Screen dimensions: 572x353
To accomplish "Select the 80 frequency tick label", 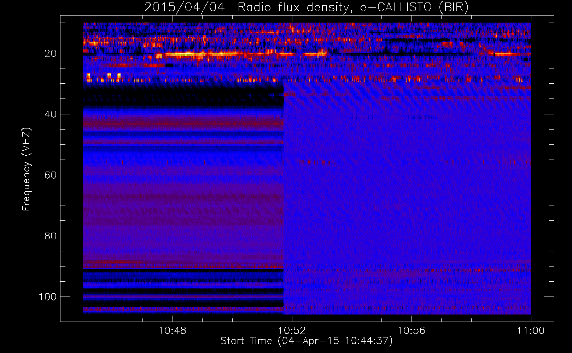I will 51,236.
